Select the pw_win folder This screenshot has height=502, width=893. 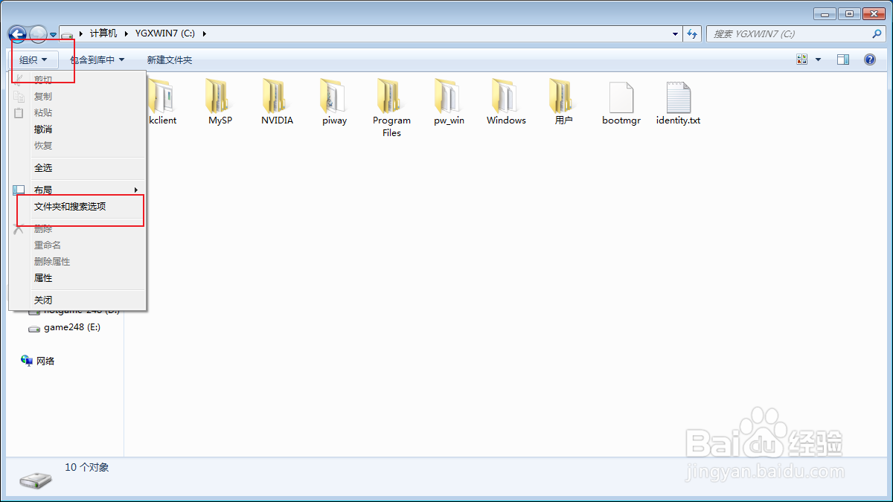coord(449,102)
